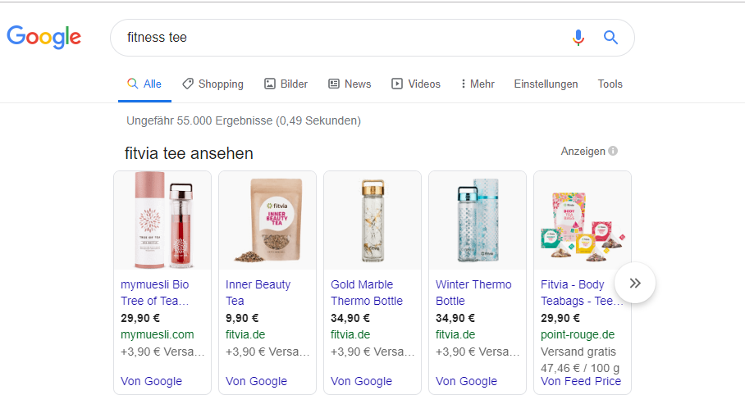Switch to the Videos tab
Image resolution: width=745 pixels, height=404 pixels.
tap(416, 84)
